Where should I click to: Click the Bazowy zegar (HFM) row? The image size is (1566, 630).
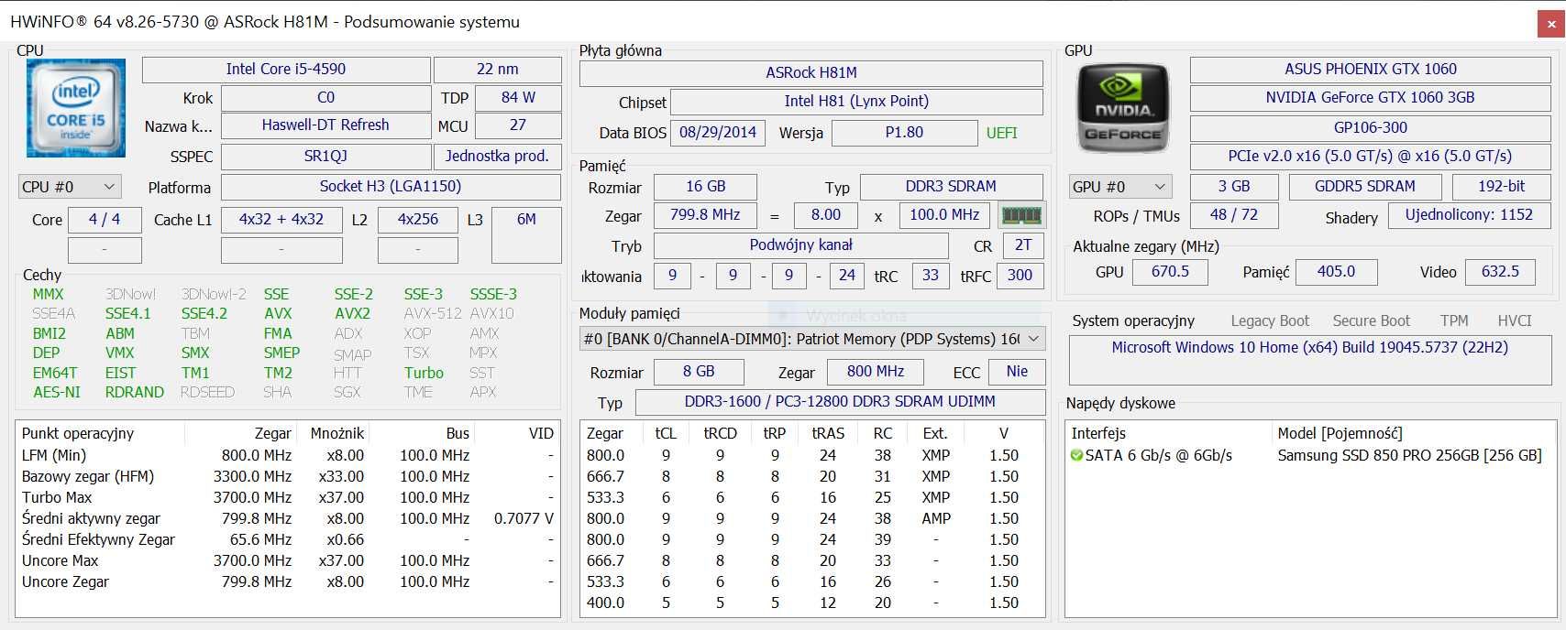(x=287, y=476)
